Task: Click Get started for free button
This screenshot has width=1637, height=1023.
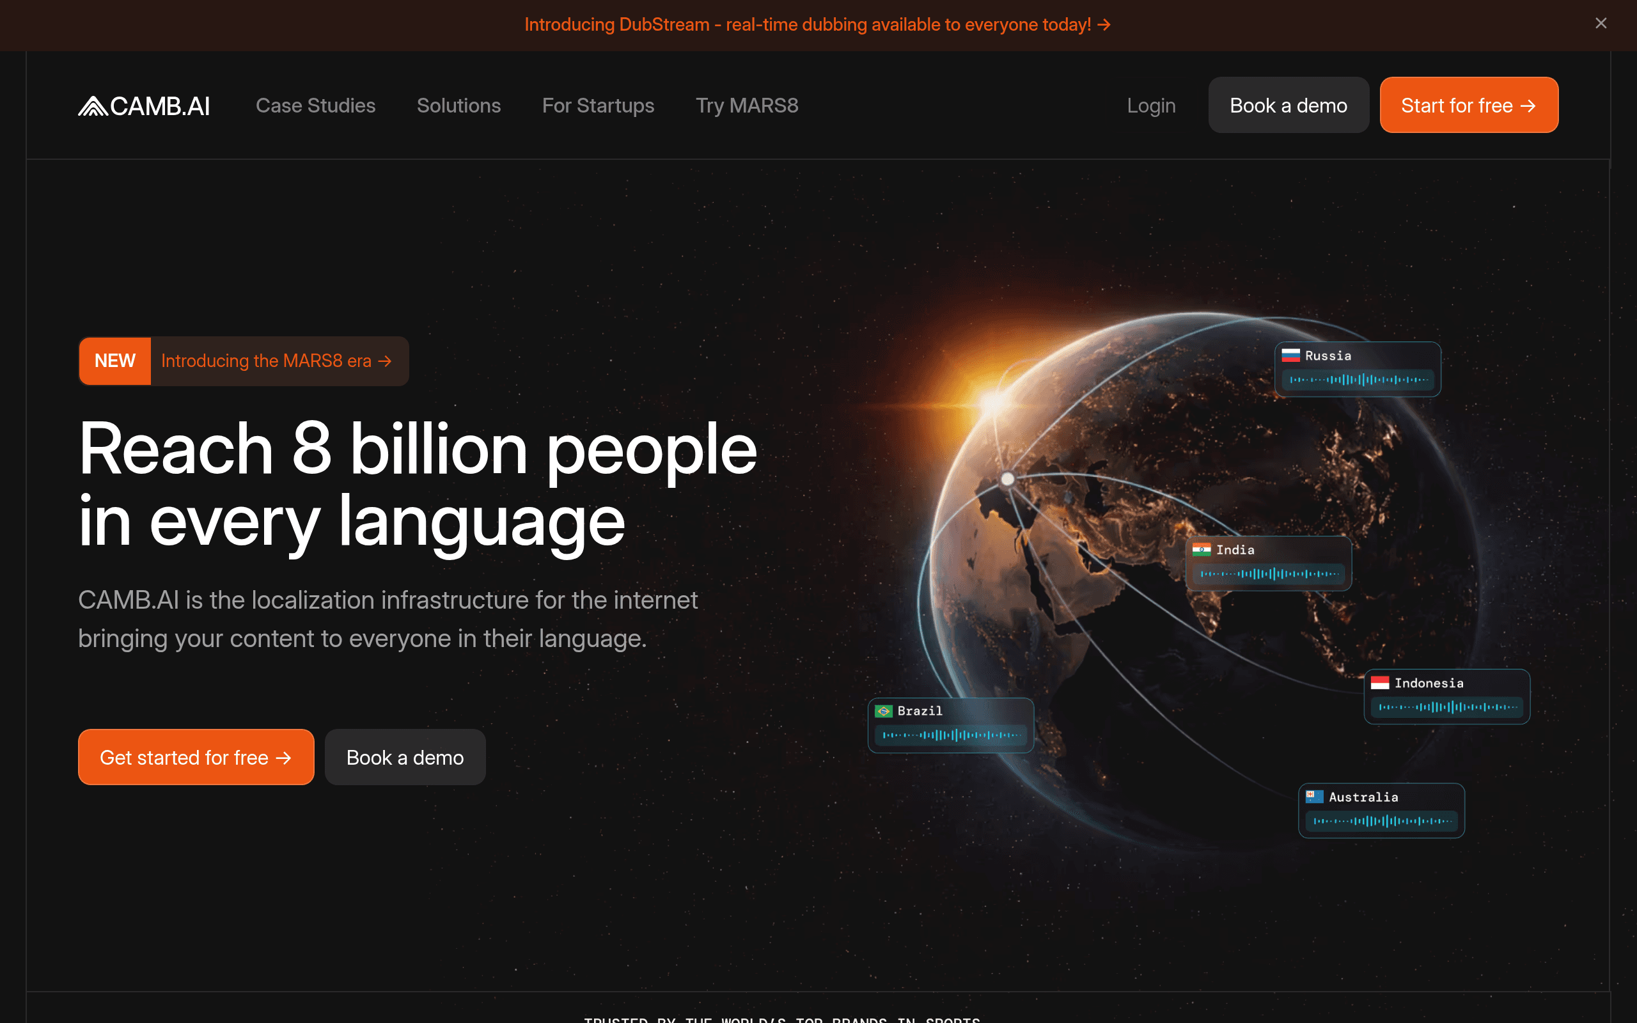Action: click(196, 757)
